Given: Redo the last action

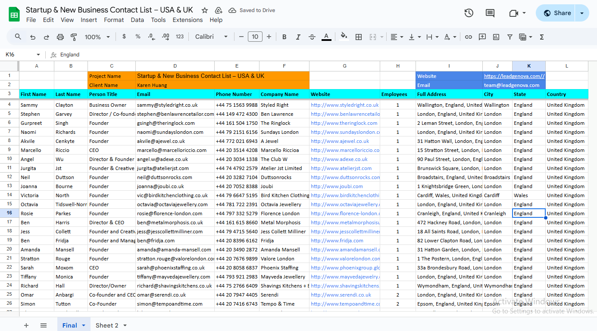Looking at the screenshot, I should coord(47,37).
